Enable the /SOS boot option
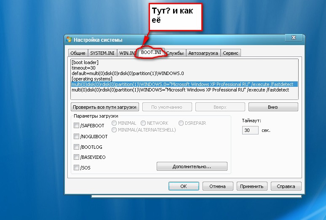Viewport: 326px width, 220px height. coord(76,167)
